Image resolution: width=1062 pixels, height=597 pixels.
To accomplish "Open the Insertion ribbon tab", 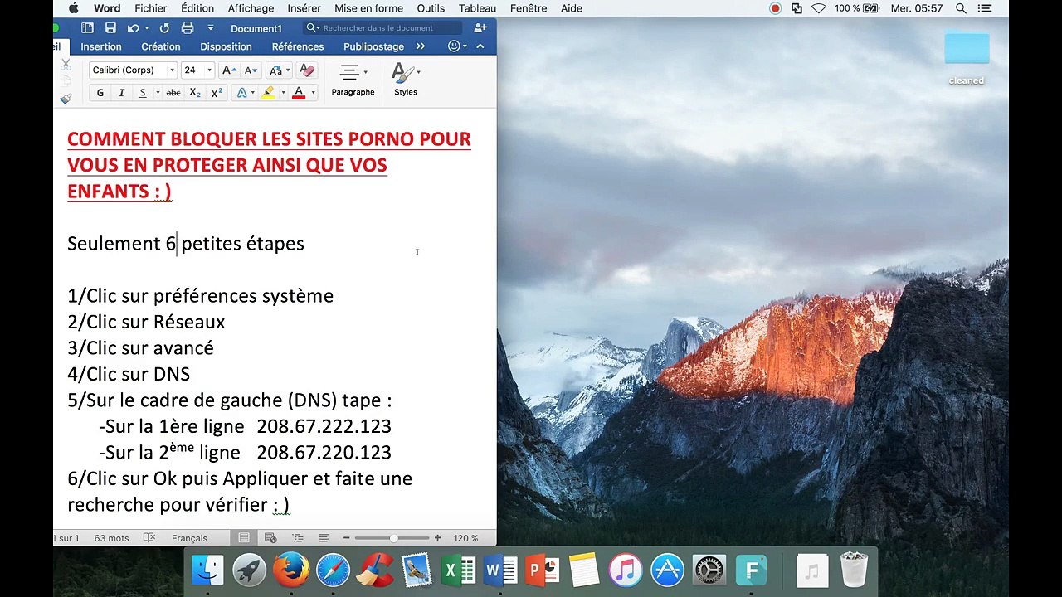I will [101, 46].
